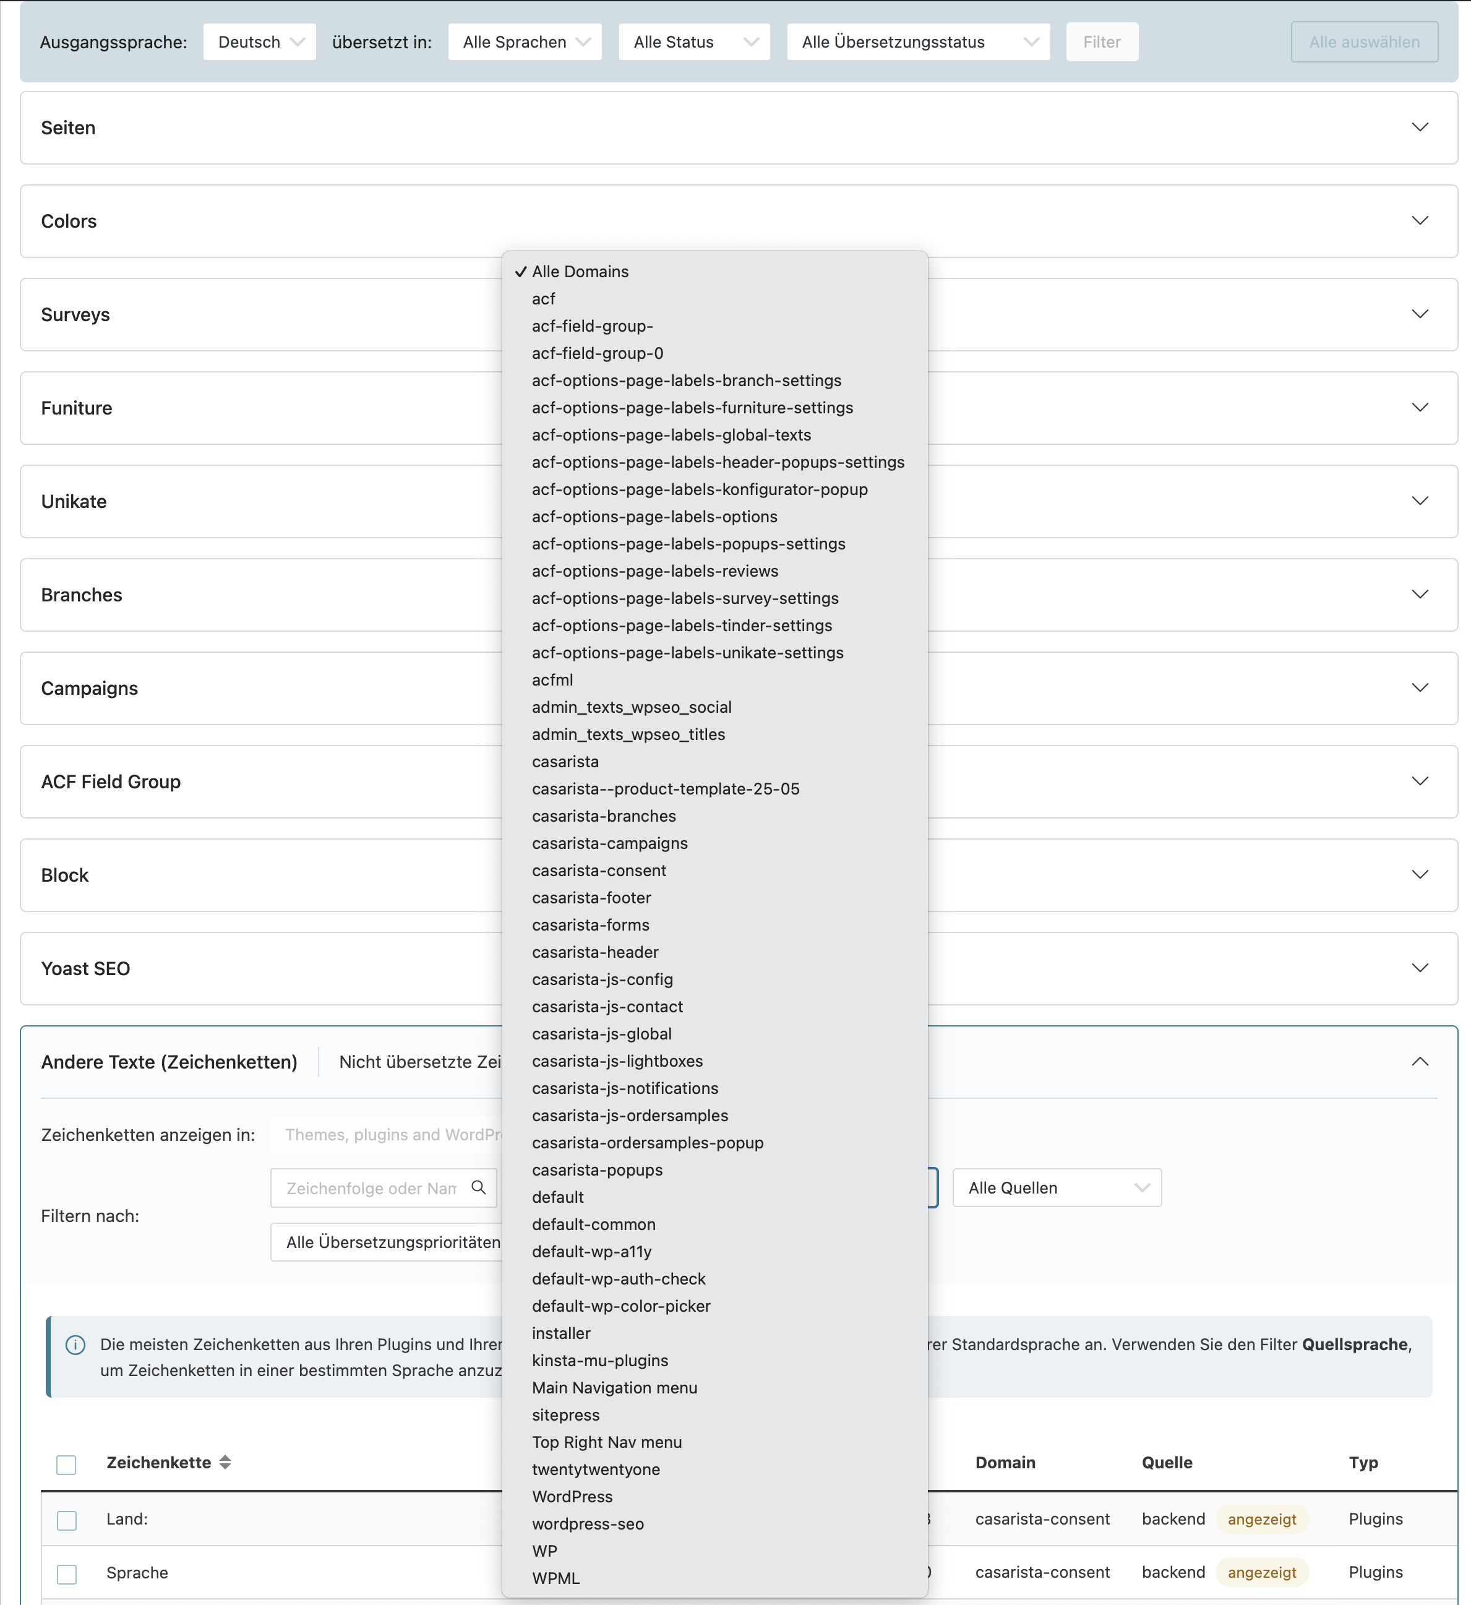The width and height of the screenshot is (1471, 1605).
Task: Check the select-all checkbox in table header
Action: [67, 1464]
